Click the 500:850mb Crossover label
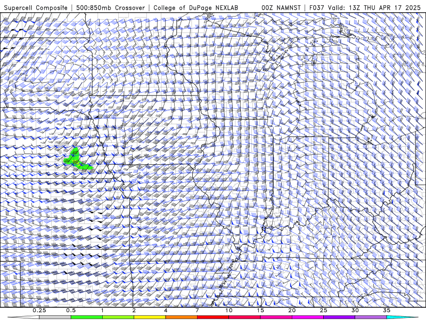 [x=110, y=8]
